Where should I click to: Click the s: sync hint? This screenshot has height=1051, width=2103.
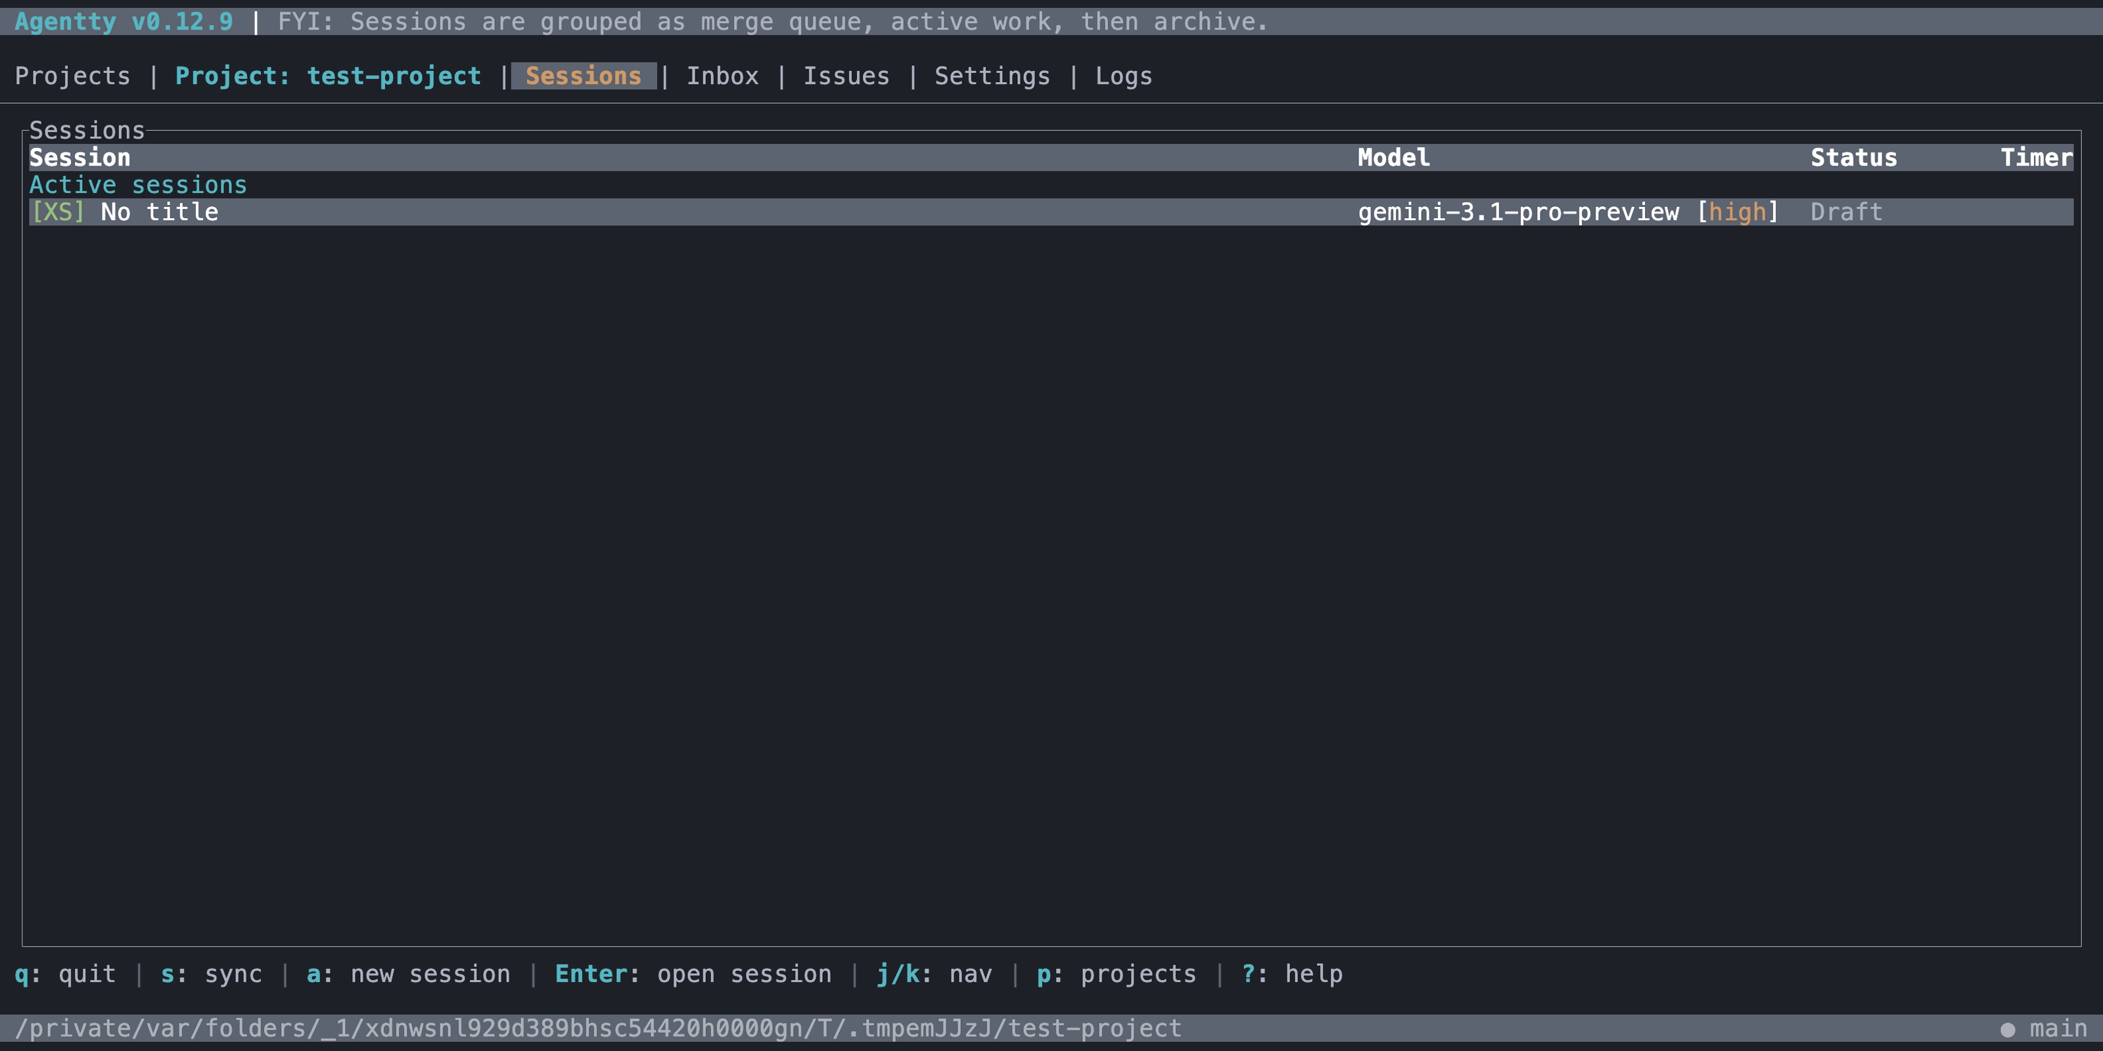coord(212,974)
